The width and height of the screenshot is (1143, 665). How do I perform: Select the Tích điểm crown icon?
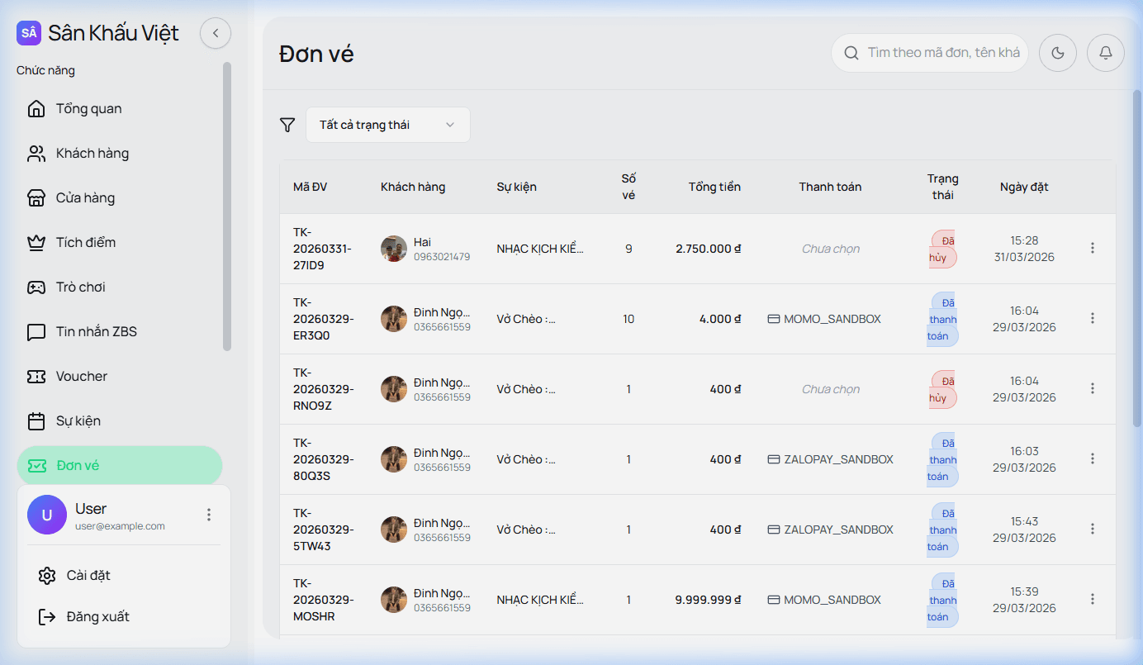[36, 243]
